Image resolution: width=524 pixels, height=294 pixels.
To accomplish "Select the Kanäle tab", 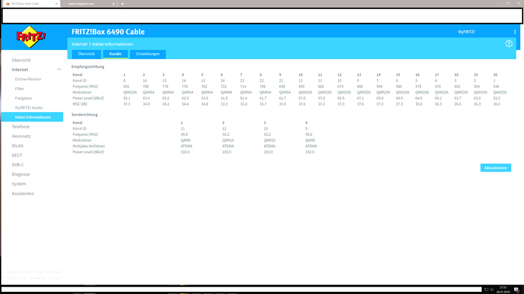I will click(x=115, y=54).
